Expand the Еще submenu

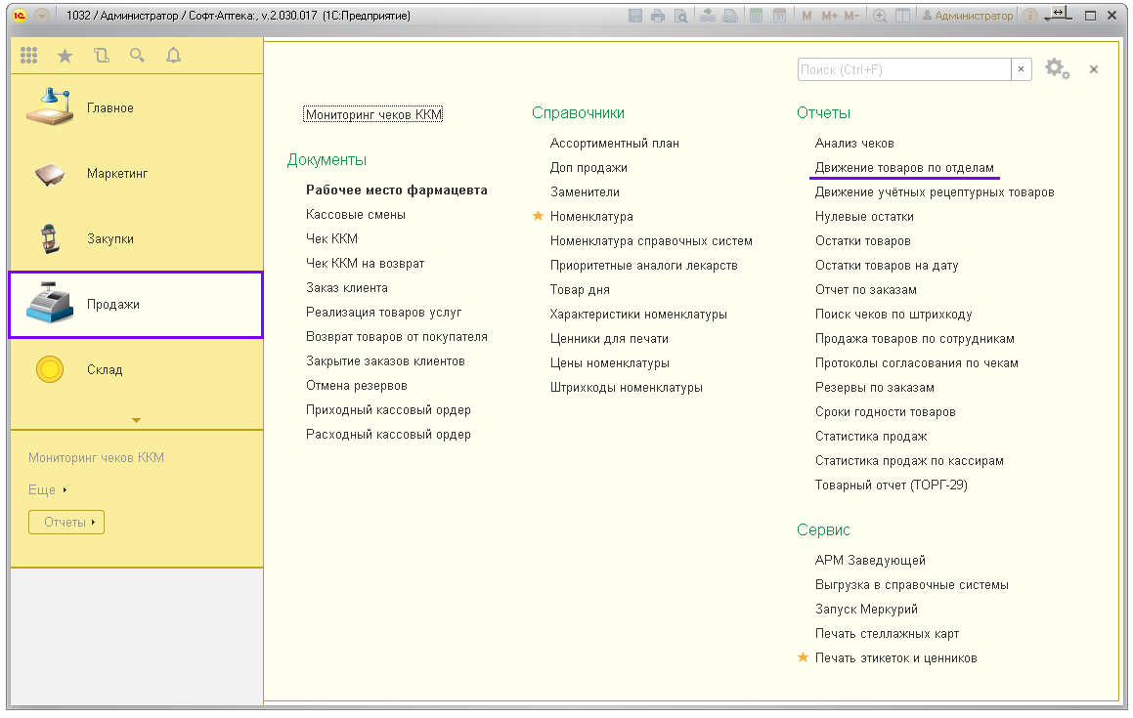[47, 490]
